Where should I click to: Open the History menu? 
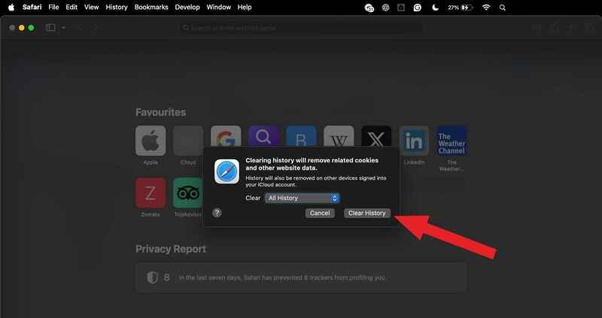click(117, 8)
